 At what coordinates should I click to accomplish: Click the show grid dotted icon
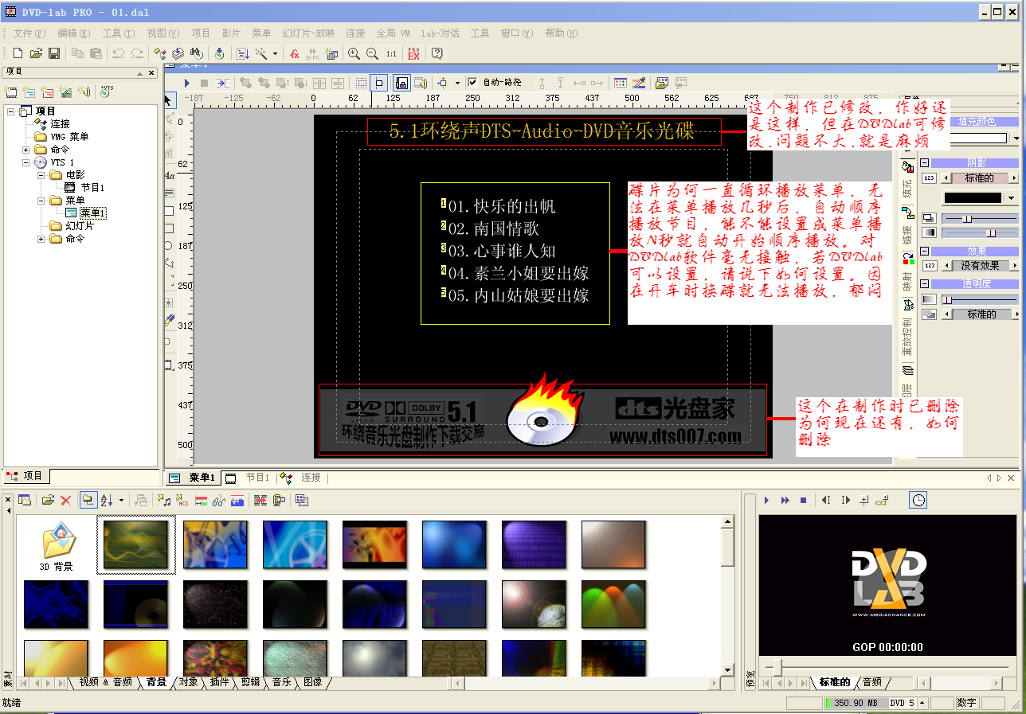(x=362, y=82)
